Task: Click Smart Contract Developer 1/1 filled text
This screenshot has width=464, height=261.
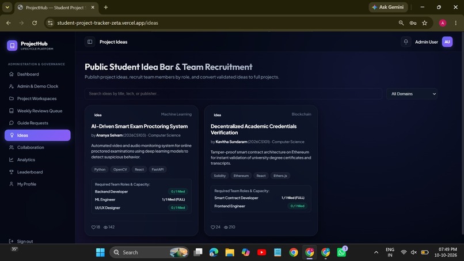Action: (x=292, y=198)
